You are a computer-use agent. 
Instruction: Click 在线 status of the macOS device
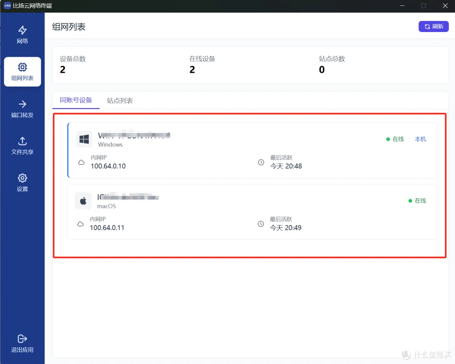417,201
